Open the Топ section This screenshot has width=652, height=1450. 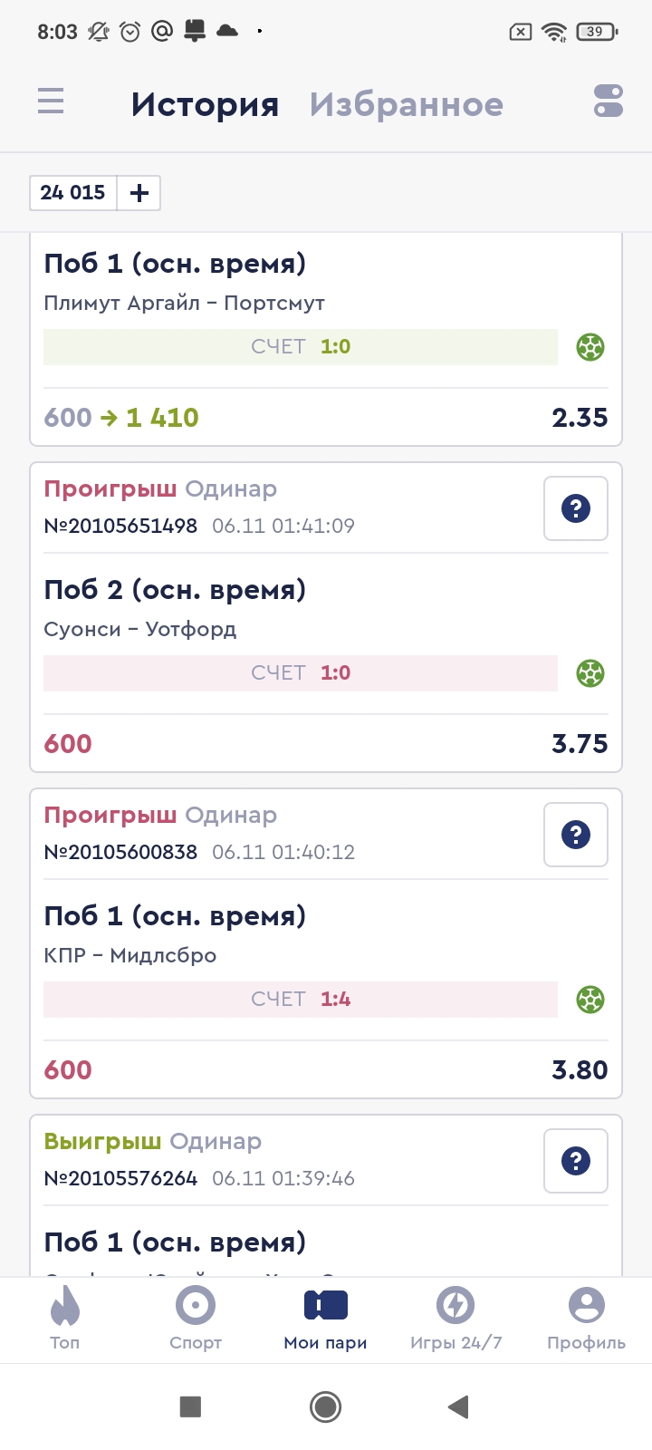[x=65, y=1318]
